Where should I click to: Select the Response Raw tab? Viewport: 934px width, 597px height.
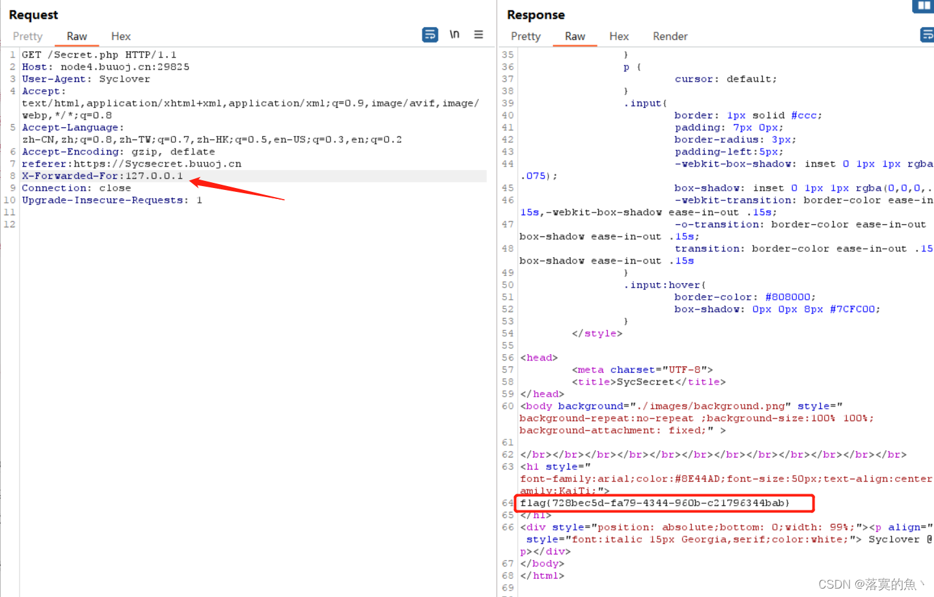(x=575, y=36)
